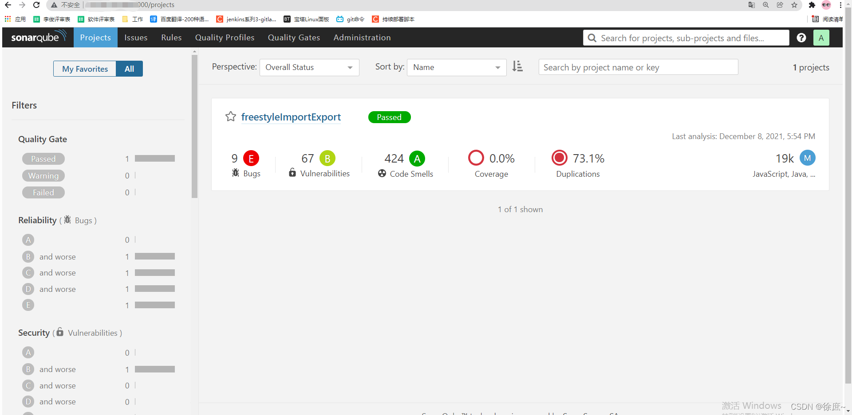Open the freestyleImportExport project link
The width and height of the screenshot is (852, 415).
tap(291, 117)
